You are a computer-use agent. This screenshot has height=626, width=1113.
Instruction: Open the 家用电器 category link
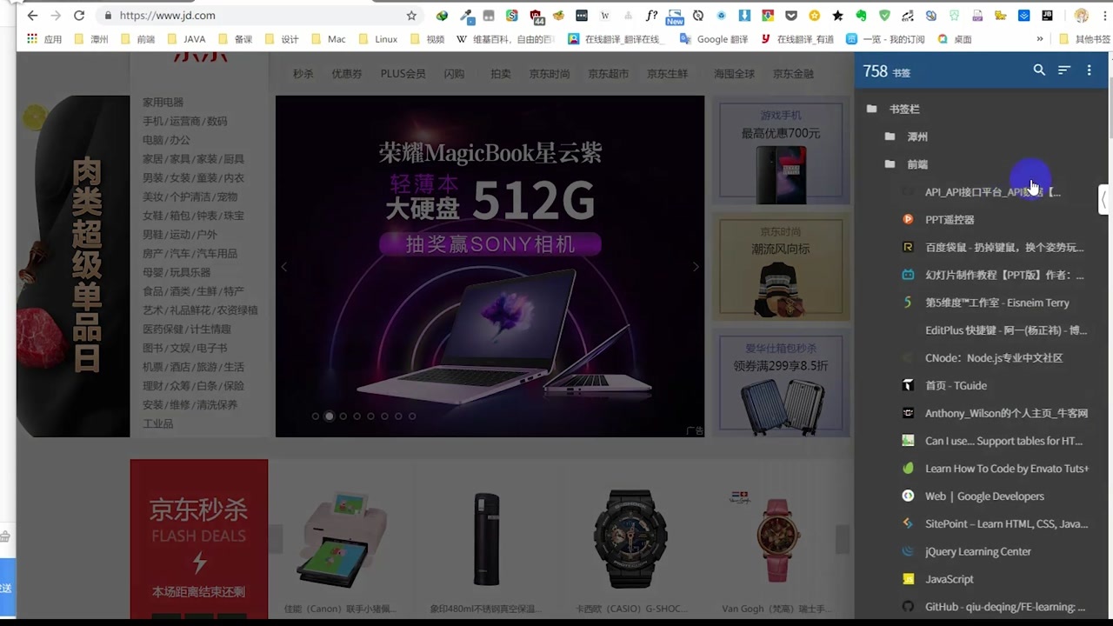pos(163,103)
